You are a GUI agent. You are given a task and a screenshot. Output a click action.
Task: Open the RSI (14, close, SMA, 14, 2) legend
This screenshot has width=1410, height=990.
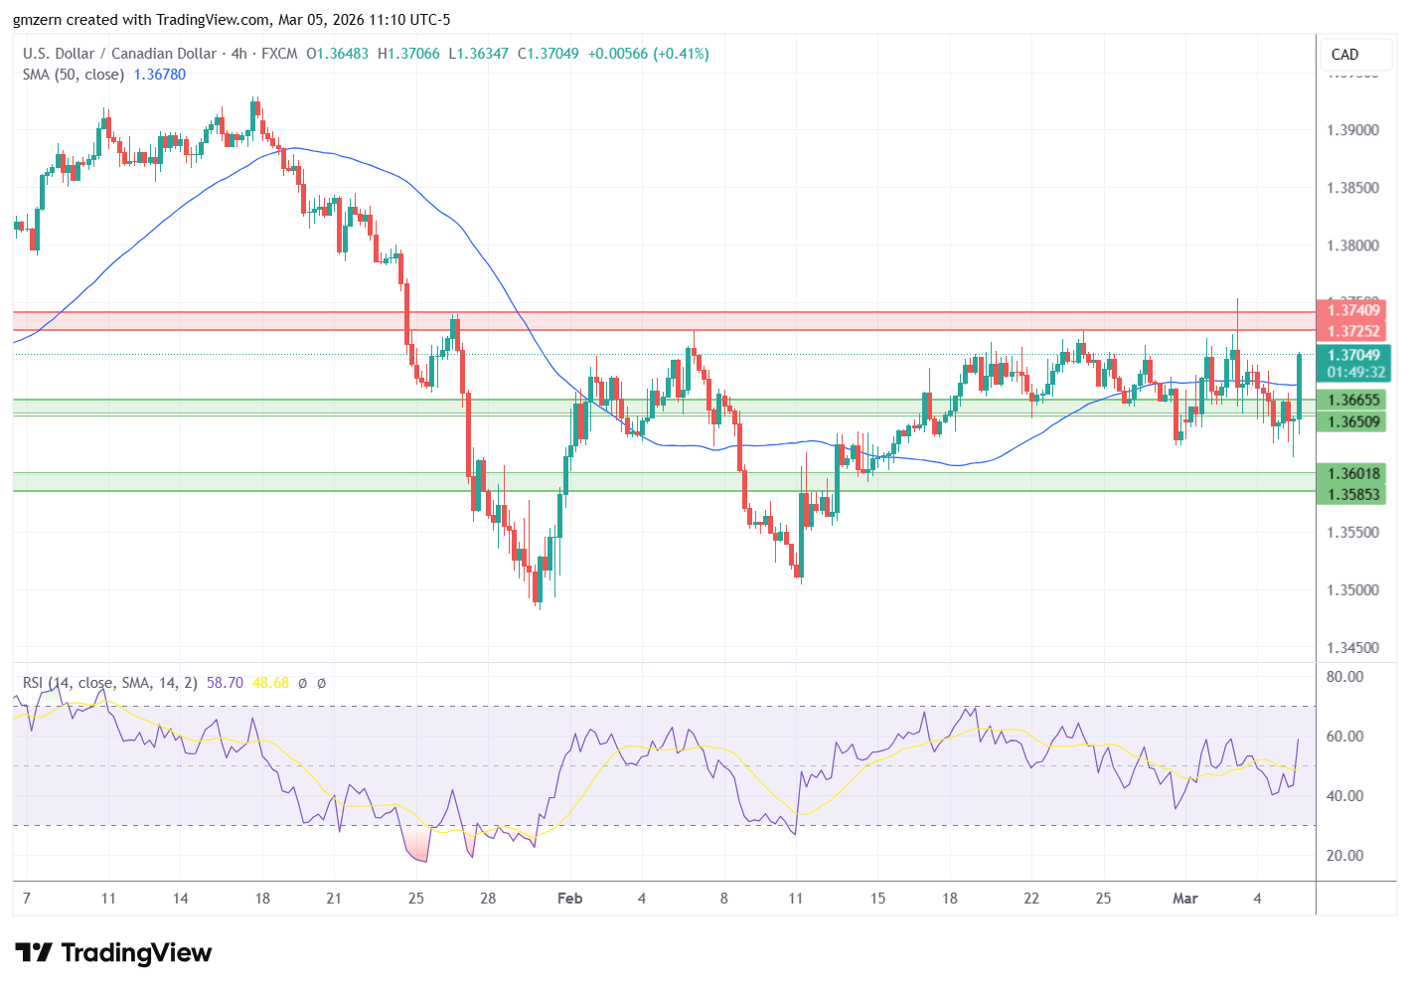pos(110,683)
